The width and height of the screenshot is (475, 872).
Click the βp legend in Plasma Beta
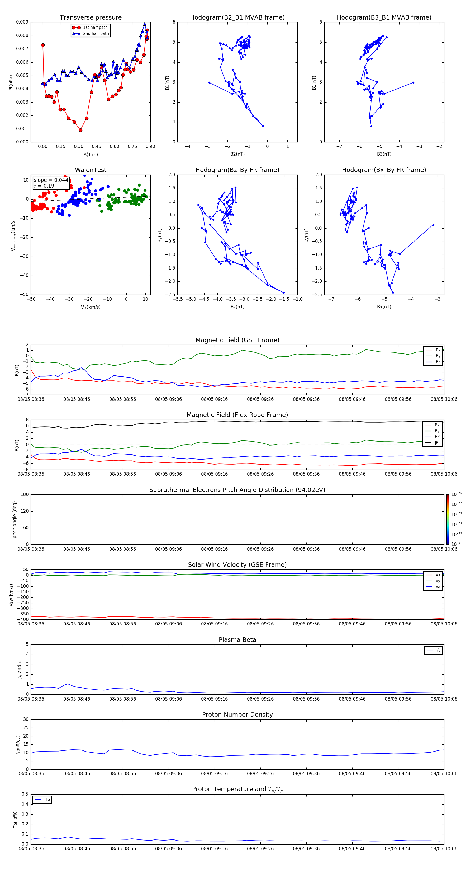433,650
